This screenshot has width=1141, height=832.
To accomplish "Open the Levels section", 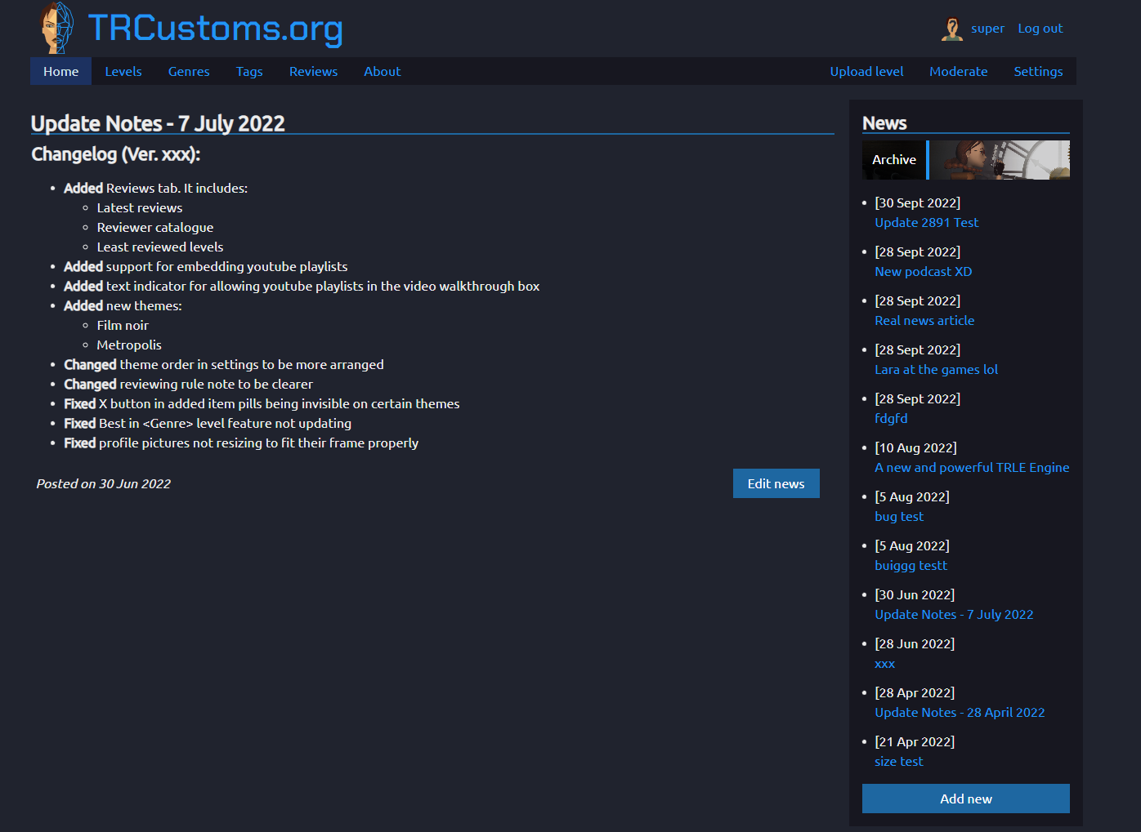I will click(x=123, y=71).
